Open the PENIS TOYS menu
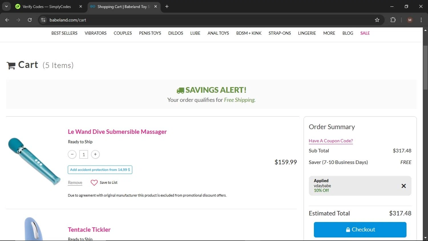Image resolution: width=428 pixels, height=241 pixels. [x=150, y=33]
